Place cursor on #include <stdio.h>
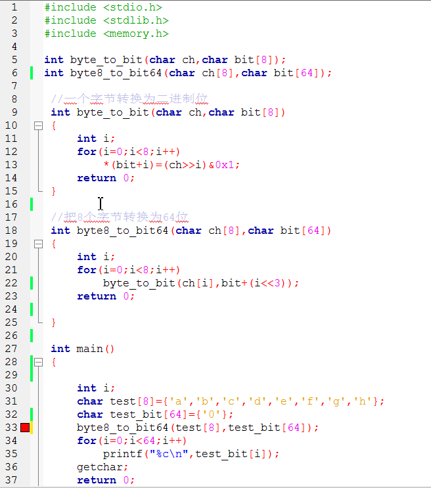 point(103,7)
